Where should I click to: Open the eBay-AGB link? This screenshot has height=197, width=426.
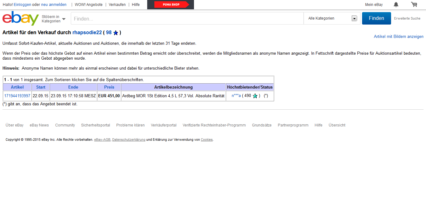click(x=102, y=140)
